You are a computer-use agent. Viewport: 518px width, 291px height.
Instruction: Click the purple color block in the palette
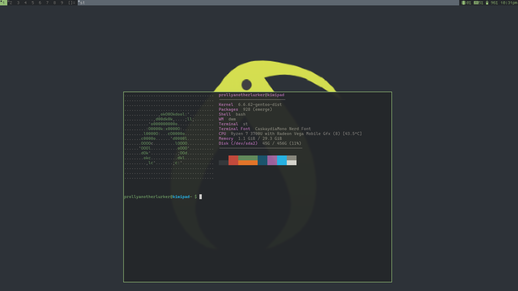272,160
